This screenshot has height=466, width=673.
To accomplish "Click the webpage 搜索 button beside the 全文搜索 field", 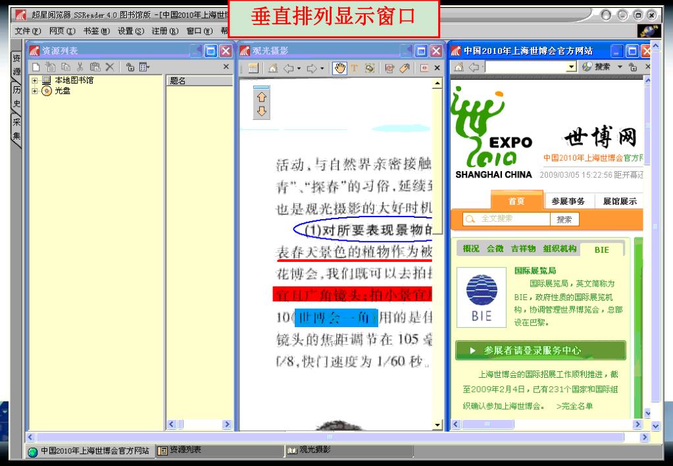I will (x=564, y=219).
